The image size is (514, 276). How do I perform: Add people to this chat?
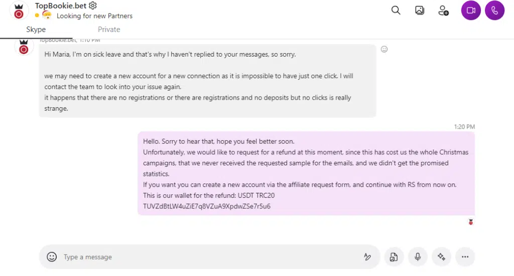click(x=443, y=10)
